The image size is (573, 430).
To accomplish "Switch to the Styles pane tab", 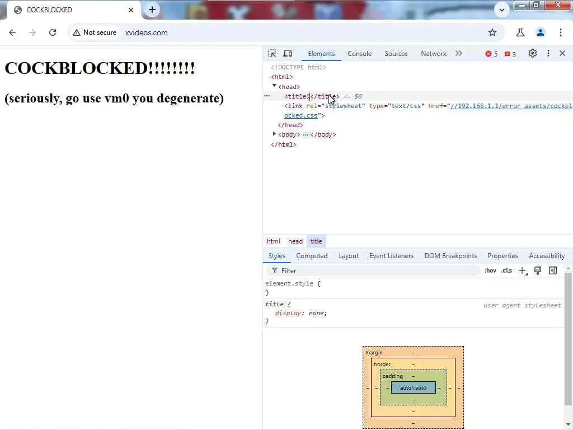I will pyautogui.click(x=276, y=256).
